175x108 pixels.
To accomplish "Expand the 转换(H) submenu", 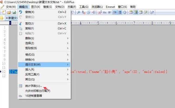I will [44, 60].
